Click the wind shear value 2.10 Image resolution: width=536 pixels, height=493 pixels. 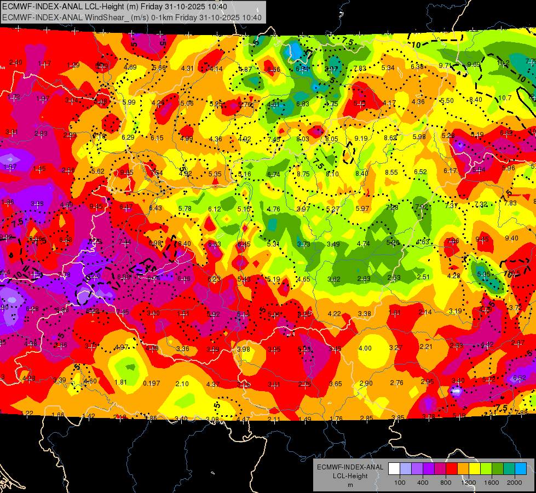tap(182, 384)
